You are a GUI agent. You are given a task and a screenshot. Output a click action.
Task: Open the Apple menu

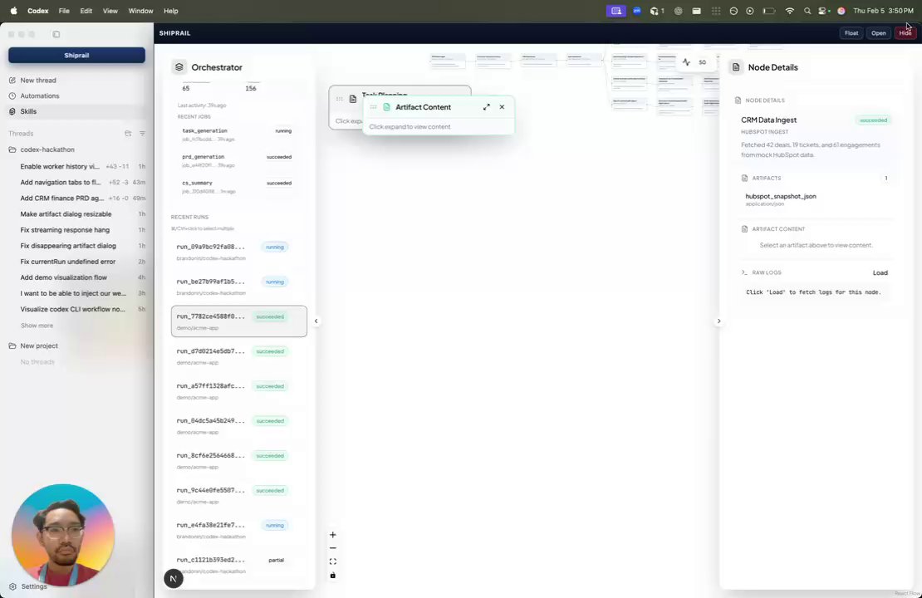[x=13, y=11]
